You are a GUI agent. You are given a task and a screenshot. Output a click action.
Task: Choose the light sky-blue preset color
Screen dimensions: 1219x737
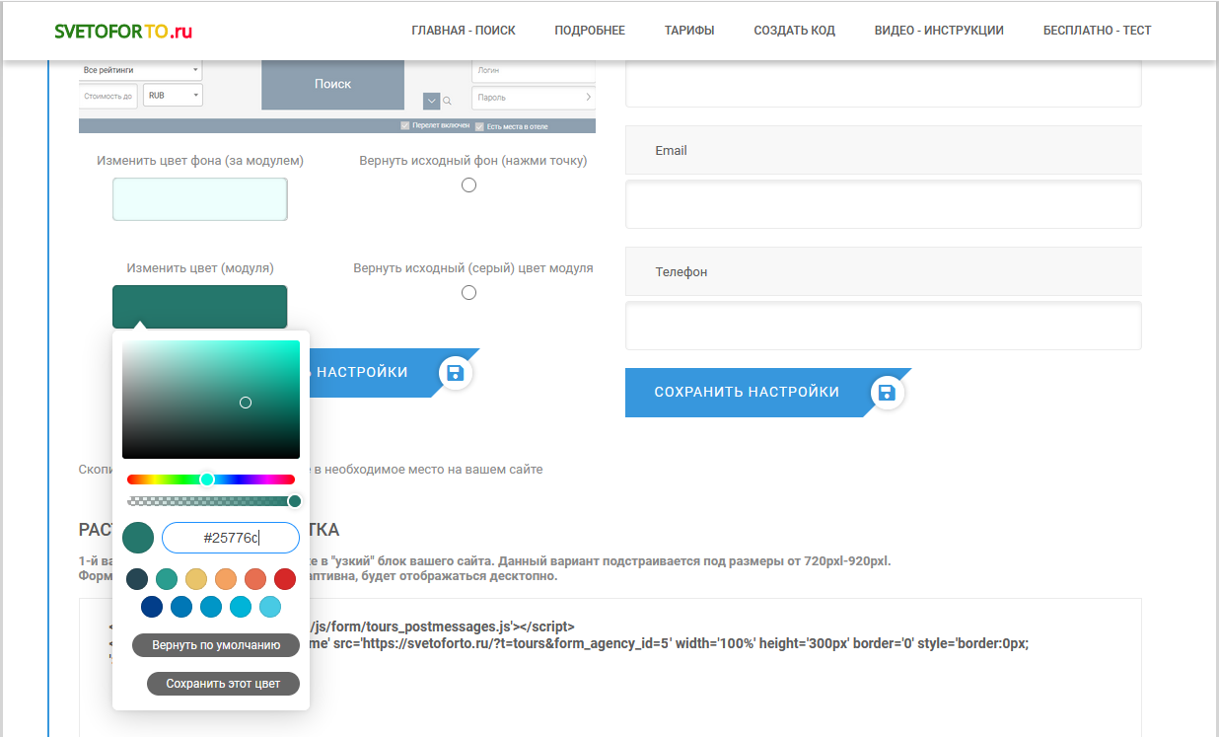coord(270,607)
